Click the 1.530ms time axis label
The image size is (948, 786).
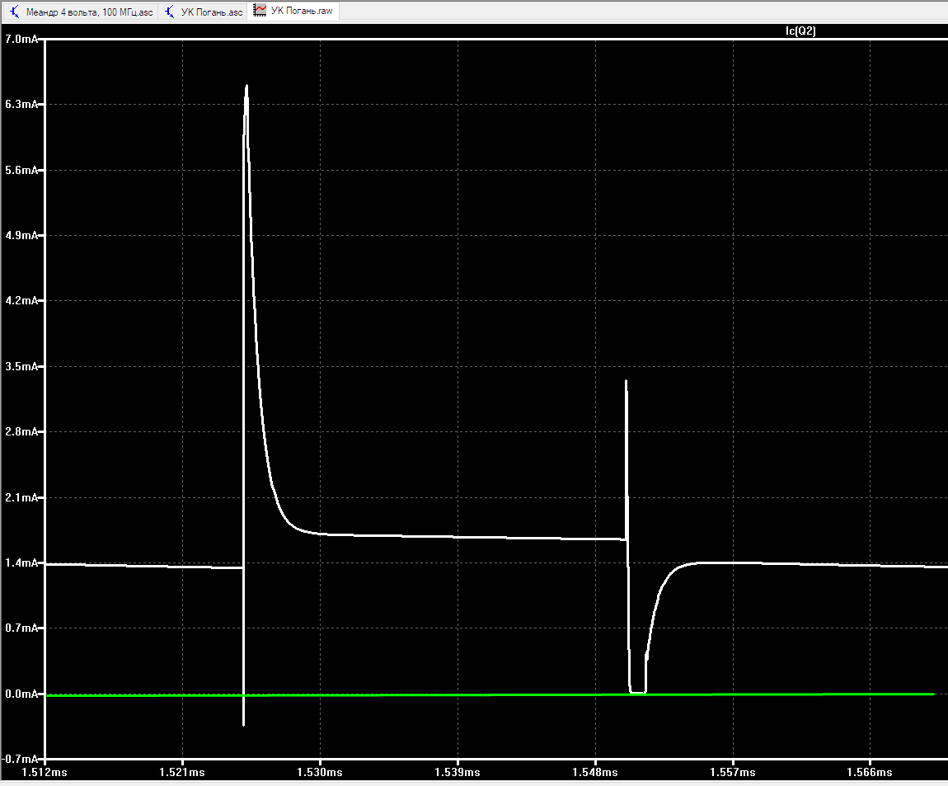320,773
